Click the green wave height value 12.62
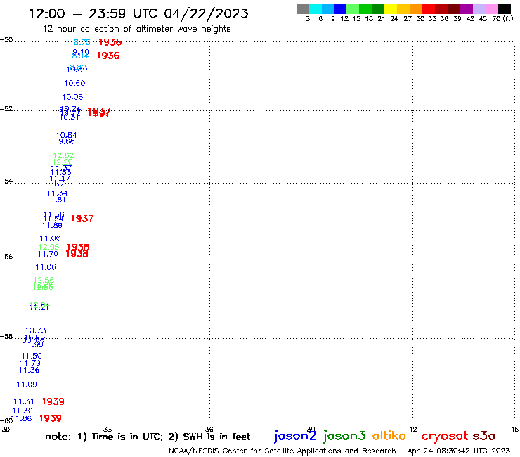This screenshot has height=457, width=520. pyautogui.click(x=63, y=155)
